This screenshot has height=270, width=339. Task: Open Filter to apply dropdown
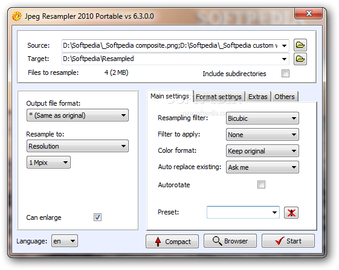[x=262, y=135]
